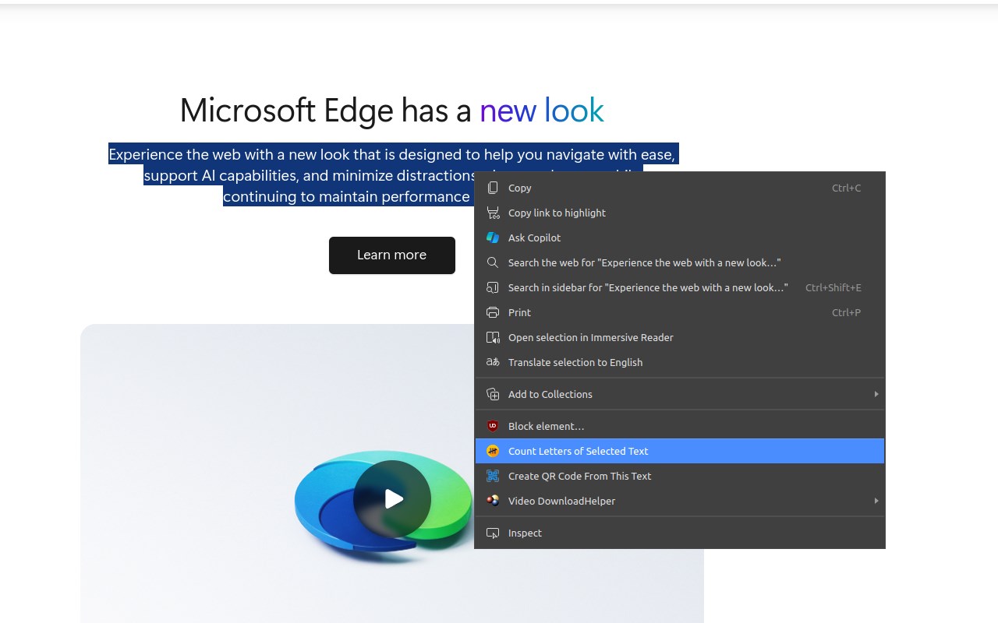The width and height of the screenshot is (998, 623).
Task: Click the QR Code extension icon
Action: (493, 476)
